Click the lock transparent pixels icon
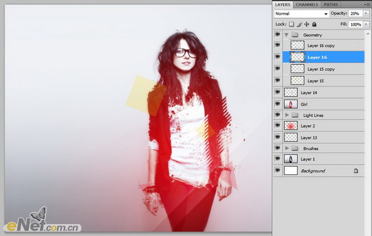The image size is (372, 236). coord(291,24)
